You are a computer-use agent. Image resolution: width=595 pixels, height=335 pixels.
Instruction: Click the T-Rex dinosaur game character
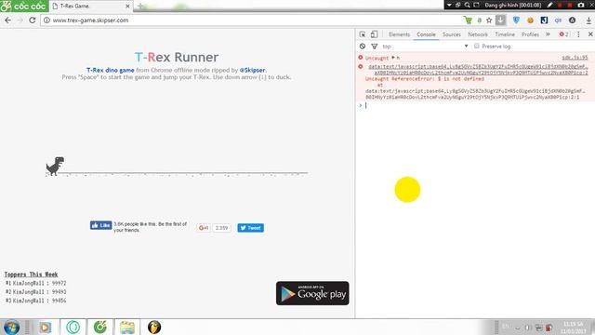[x=56, y=166]
